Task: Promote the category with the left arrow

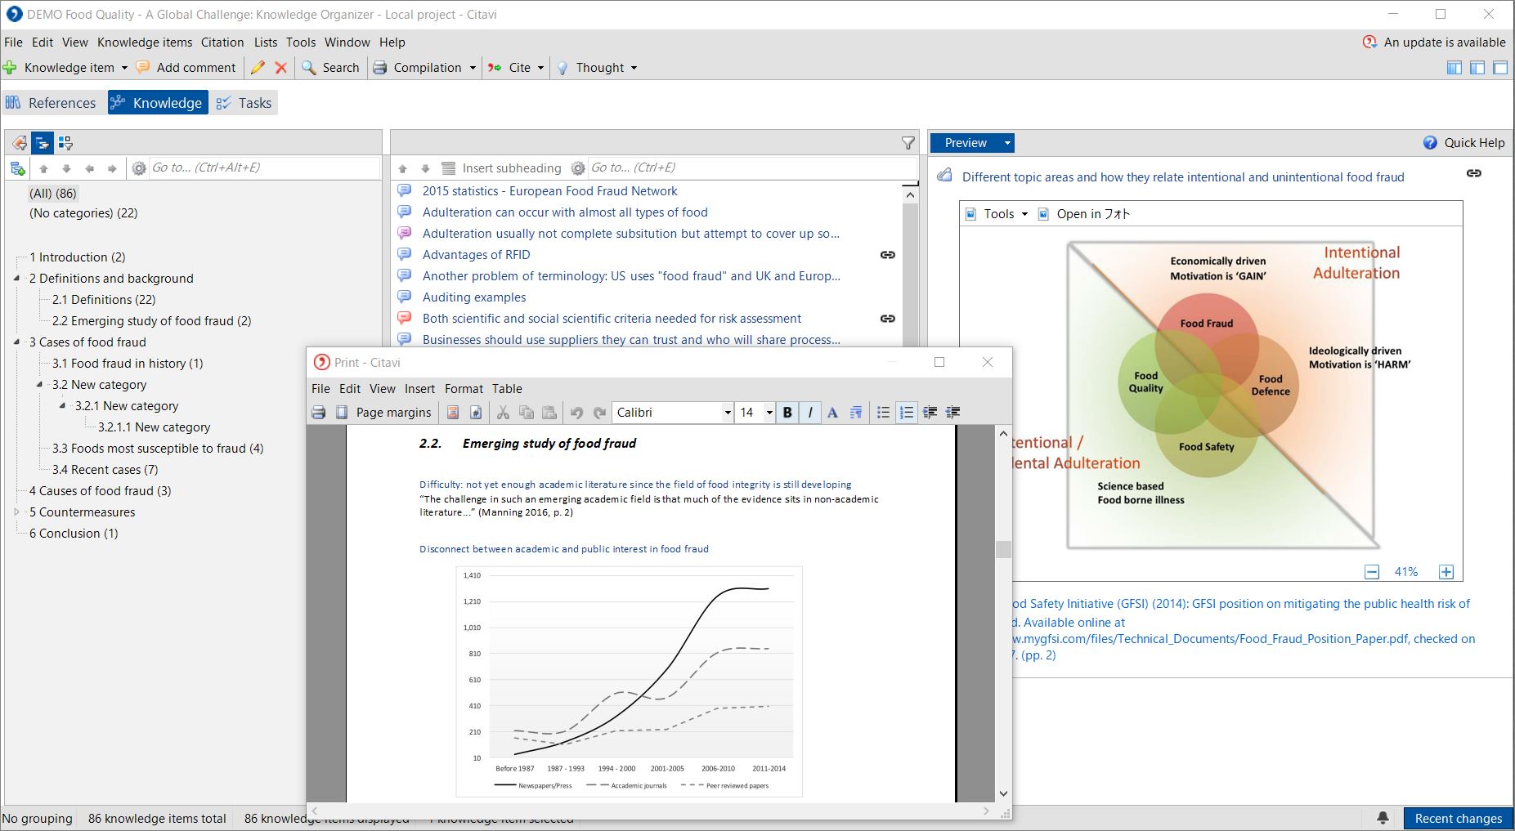Action: pyautogui.click(x=90, y=168)
